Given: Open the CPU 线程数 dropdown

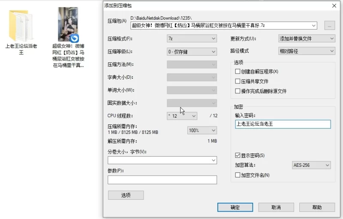Looking at the screenshot, I should pos(182,116).
